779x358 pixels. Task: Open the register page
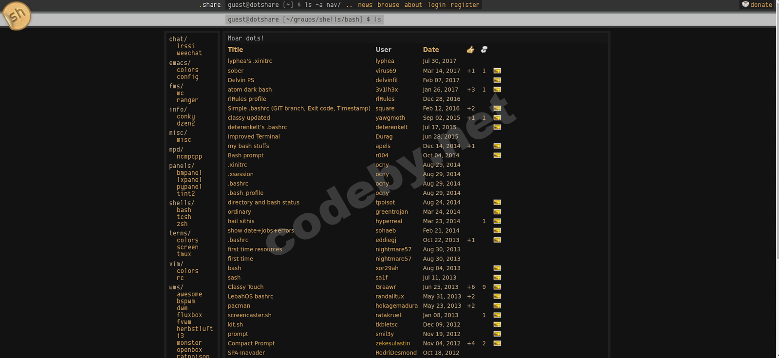coord(465,5)
